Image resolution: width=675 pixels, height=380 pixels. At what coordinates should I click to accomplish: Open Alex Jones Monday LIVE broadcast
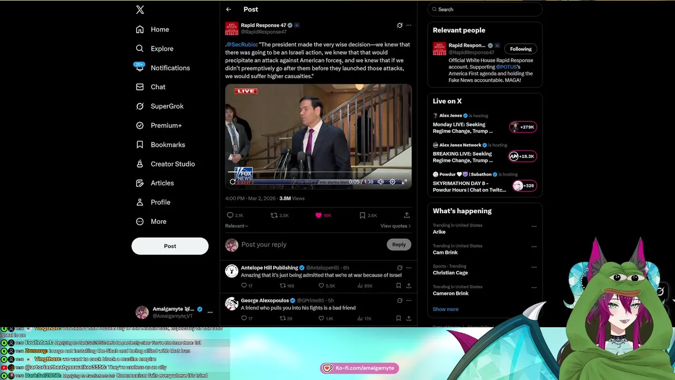(x=485, y=125)
